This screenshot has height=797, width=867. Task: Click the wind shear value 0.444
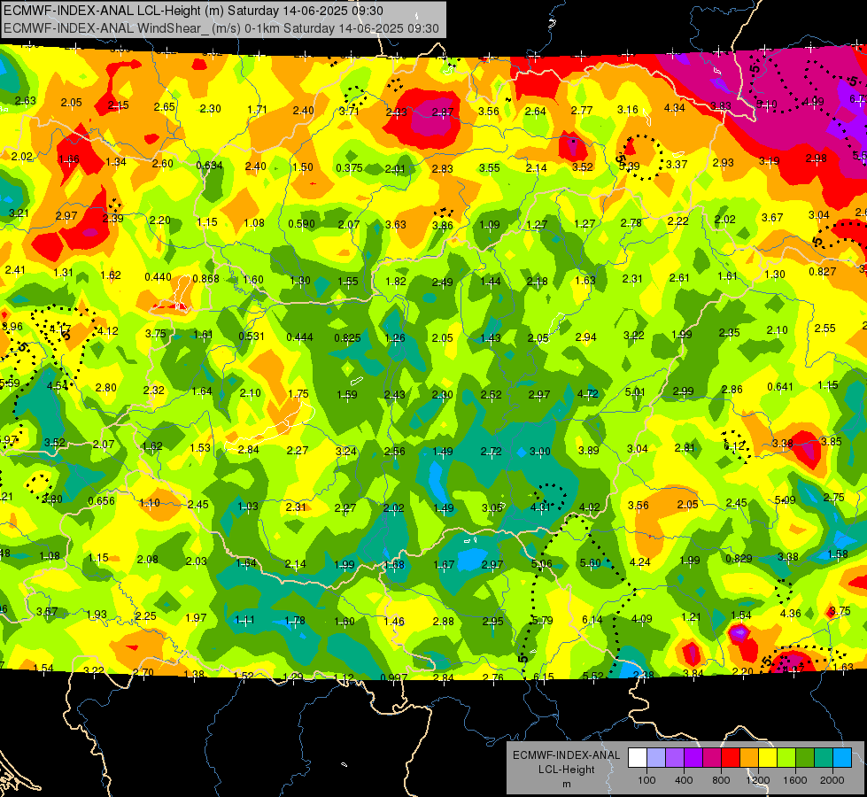tap(299, 337)
